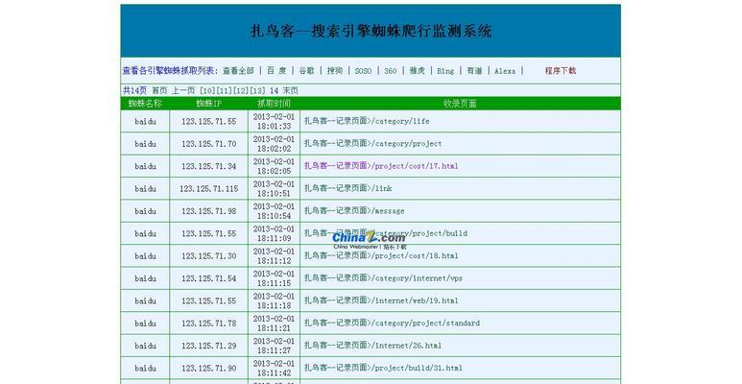The height and width of the screenshot is (384, 742).
Task: Select timestamp 2013-02-01 18:11:09
Action: pos(274,233)
